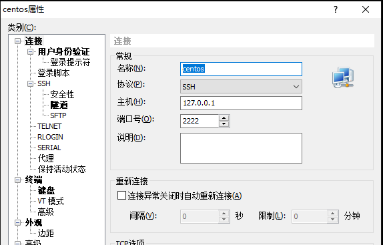This screenshot has width=383, height=245.
Task: Enable auto reconnect on abnormal close checkbox
Action: coord(121,196)
